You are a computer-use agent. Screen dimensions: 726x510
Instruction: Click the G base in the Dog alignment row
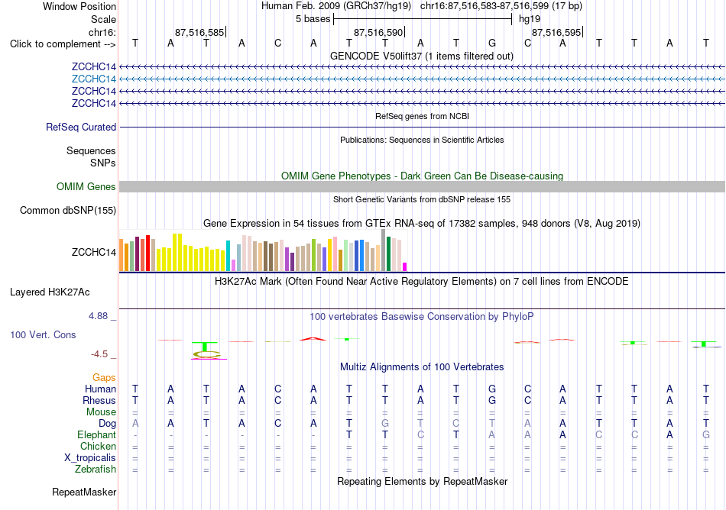pyautogui.click(x=384, y=424)
